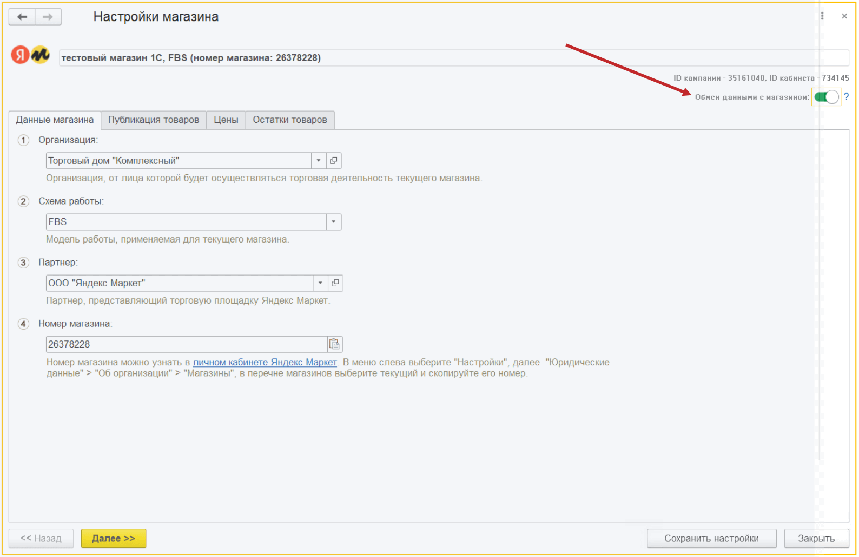Switch to the Публикация товаров tab
859x557 pixels.
click(x=154, y=120)
